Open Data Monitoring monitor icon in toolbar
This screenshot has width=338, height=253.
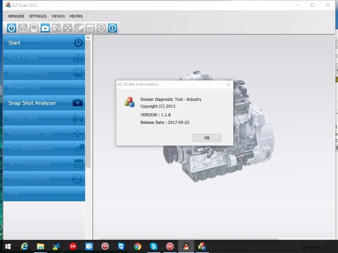click(34, 28)
